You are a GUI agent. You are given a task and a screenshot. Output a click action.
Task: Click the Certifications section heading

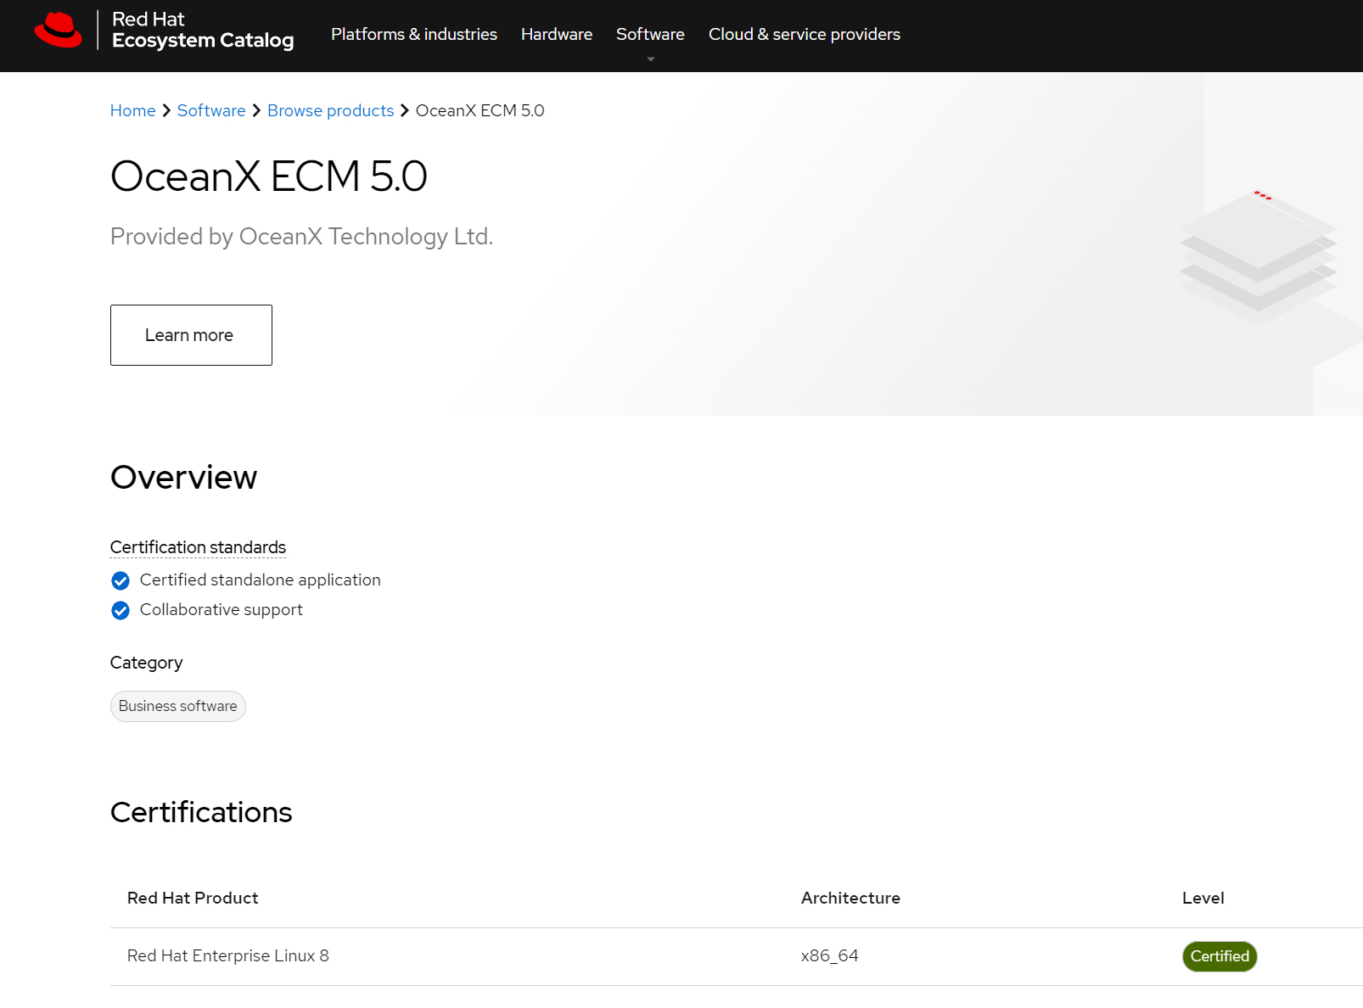click(201, 812)
